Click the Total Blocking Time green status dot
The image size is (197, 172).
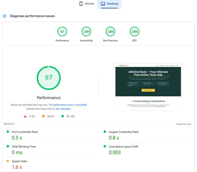tap(8, 146)
